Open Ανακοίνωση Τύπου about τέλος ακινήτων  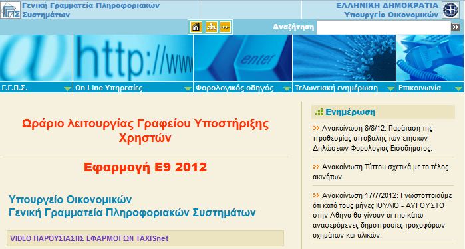[381, 172]
